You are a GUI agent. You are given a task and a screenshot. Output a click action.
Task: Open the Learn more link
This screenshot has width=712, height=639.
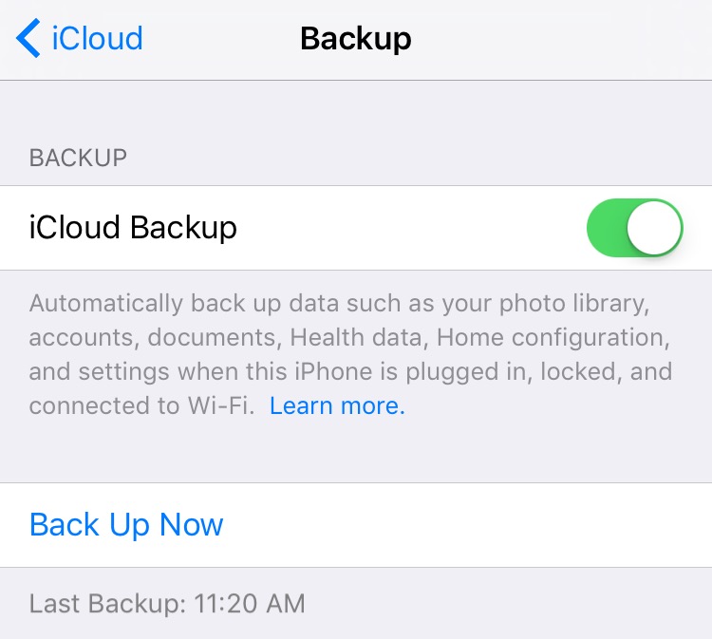coord(337,405)
